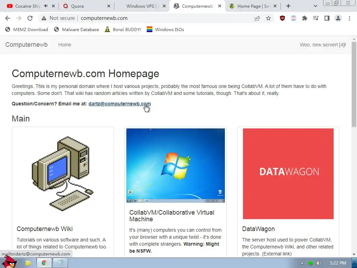
Task: Mute the Cocaine Ship tab audio
Action: tap(46, 6)
